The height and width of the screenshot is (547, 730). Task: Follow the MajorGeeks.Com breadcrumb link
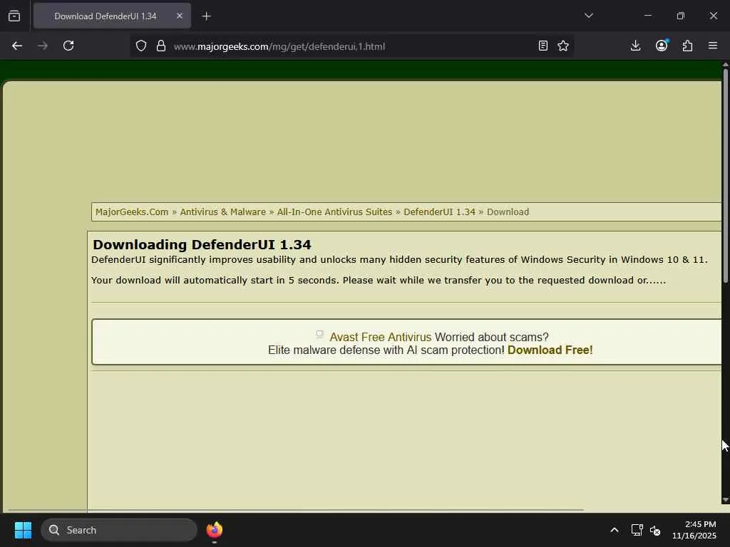pos(132,212)
